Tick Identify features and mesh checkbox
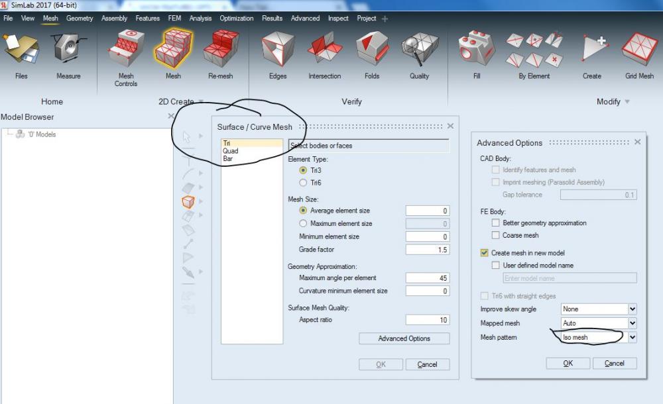Image resolution: width=663 pixels, height=404 pixels. tap(495, 170)
